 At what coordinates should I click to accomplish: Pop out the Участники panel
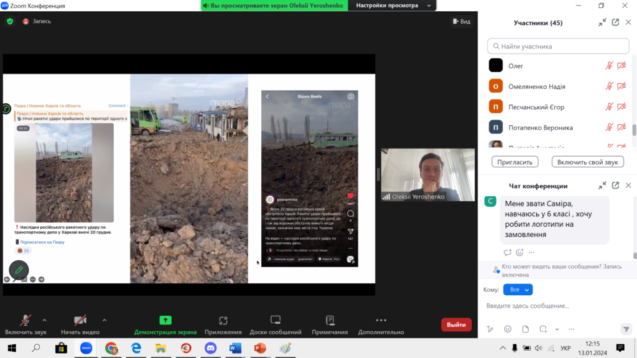click(615, 23)
